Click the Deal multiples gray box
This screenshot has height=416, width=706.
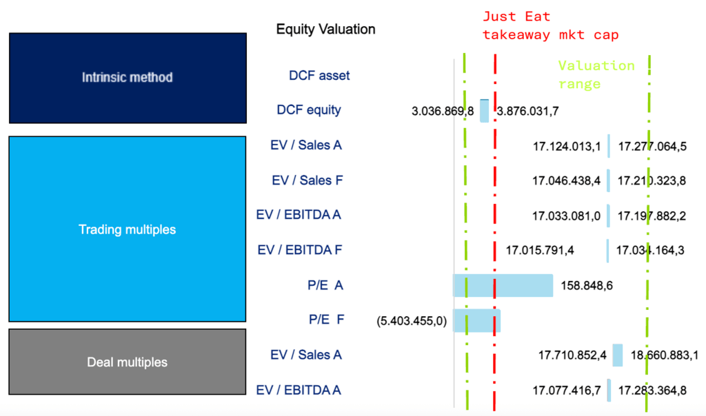(128, 362)
